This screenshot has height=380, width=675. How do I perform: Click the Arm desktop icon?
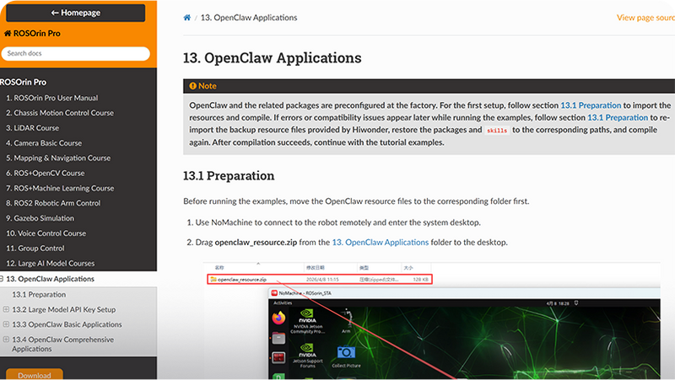tap(346, 321)
